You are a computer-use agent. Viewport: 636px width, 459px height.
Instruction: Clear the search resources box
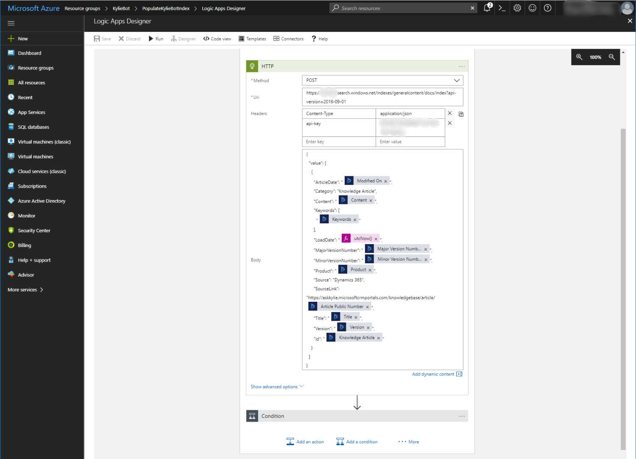tap(472, 8)
